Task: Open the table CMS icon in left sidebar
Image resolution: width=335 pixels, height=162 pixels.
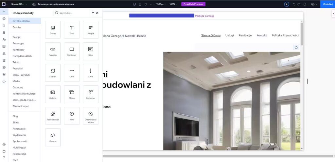Action: 4,74
